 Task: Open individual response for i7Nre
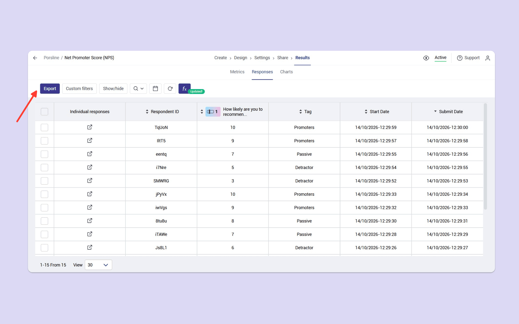[90, 167]
